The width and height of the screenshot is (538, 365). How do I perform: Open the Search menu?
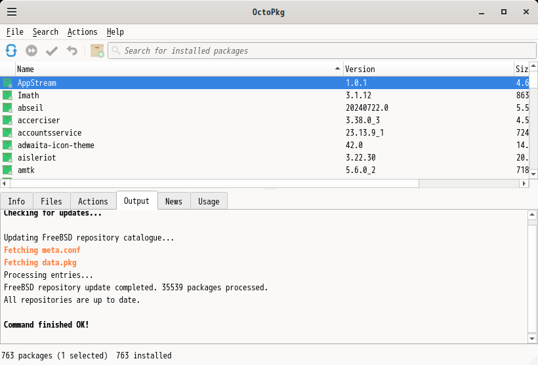click(45, 32)
